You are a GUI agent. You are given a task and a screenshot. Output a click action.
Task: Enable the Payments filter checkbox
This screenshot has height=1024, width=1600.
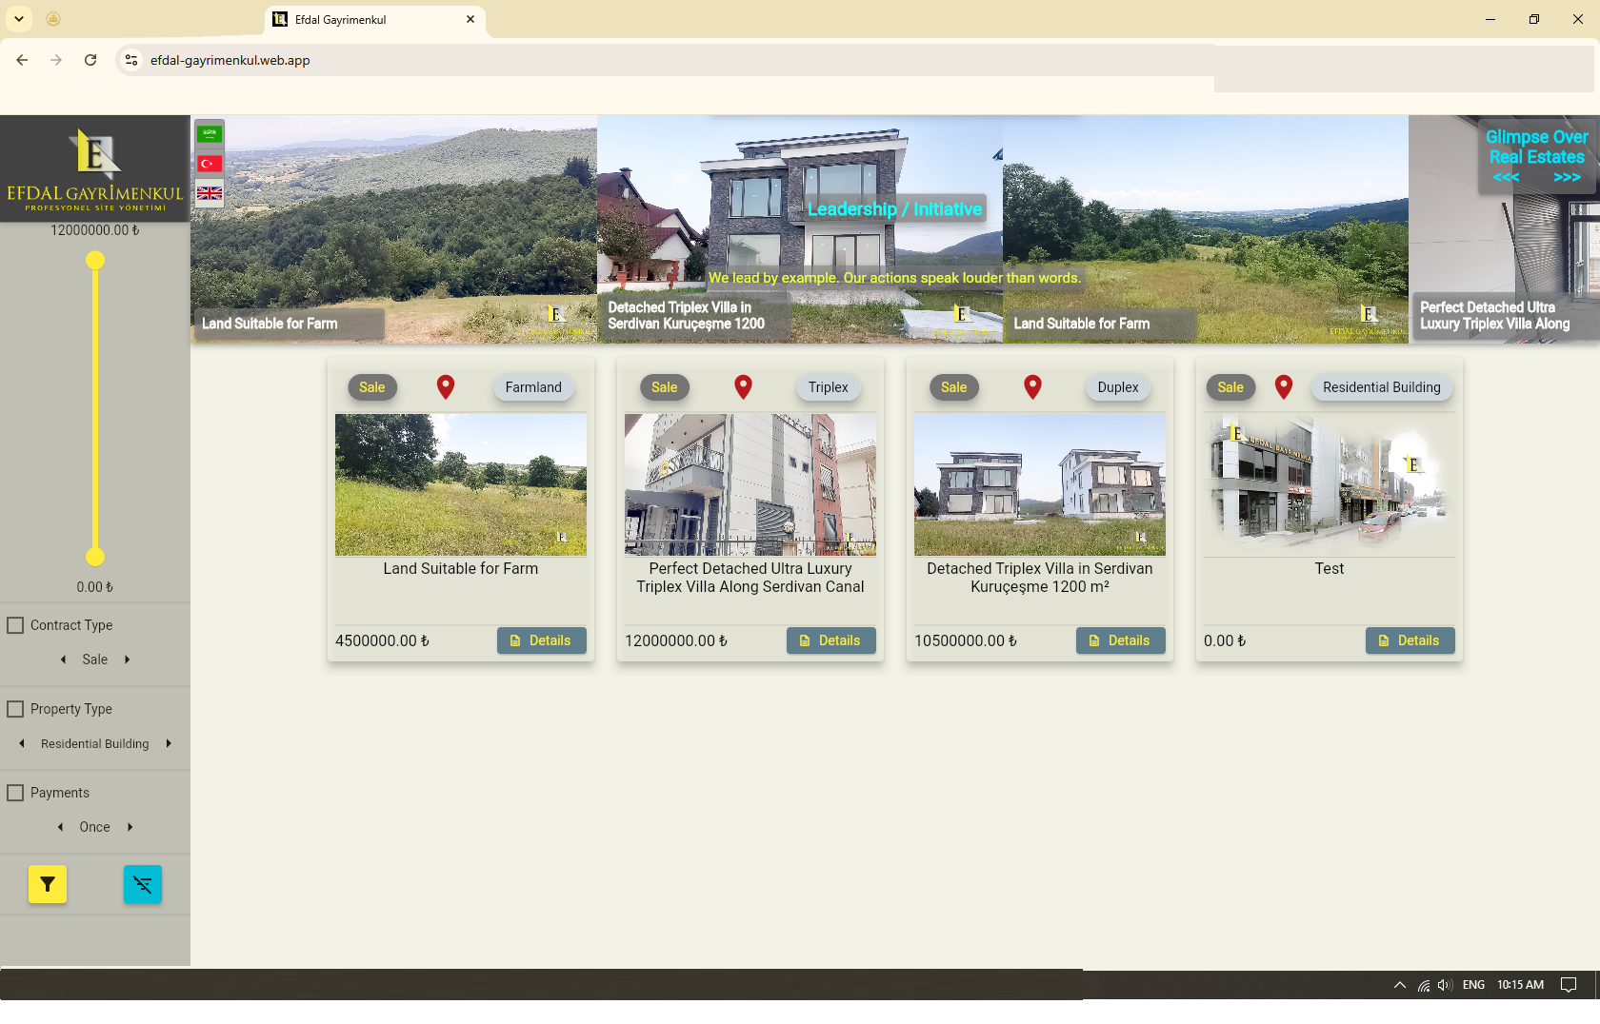(15, 793)
